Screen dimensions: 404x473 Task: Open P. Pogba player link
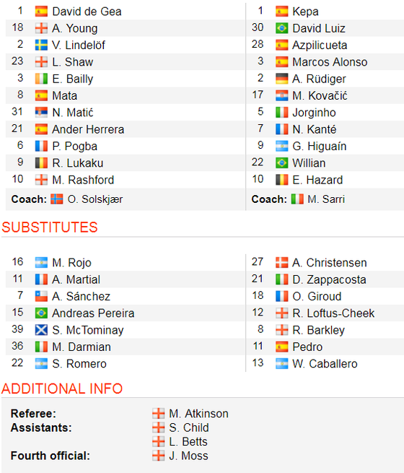[75, 147]
